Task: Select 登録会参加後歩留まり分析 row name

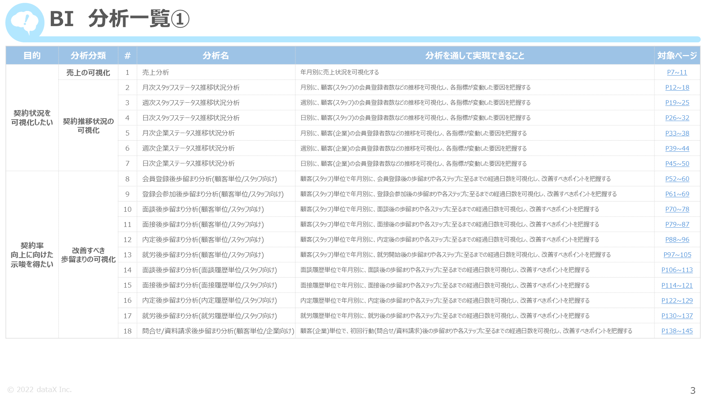Action: pyautogui.click(x=213, y=194)
